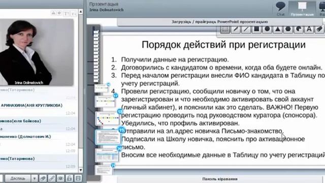
Task: Select the marquee selection tool
Action: point(225,29)
